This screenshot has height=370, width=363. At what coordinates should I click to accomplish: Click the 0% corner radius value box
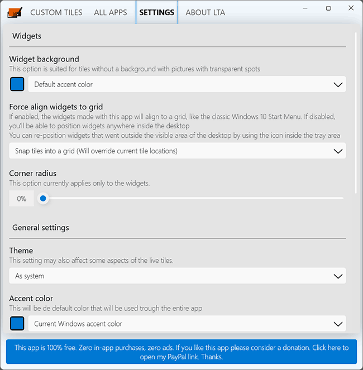(21, 199)
